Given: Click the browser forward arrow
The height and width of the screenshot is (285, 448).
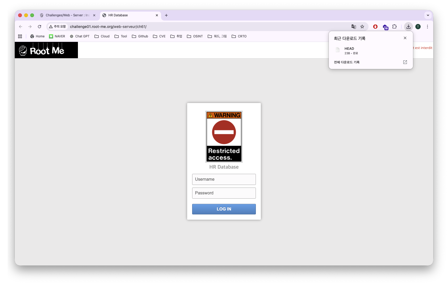Looking at the screenshot, I should pos(30,27).
